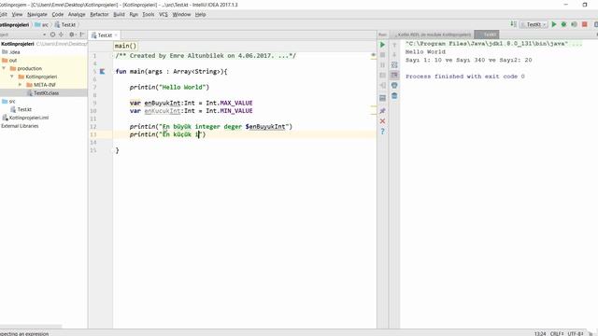
Task: Select the TestKt tab in Run panel
Action: (487, 35)
